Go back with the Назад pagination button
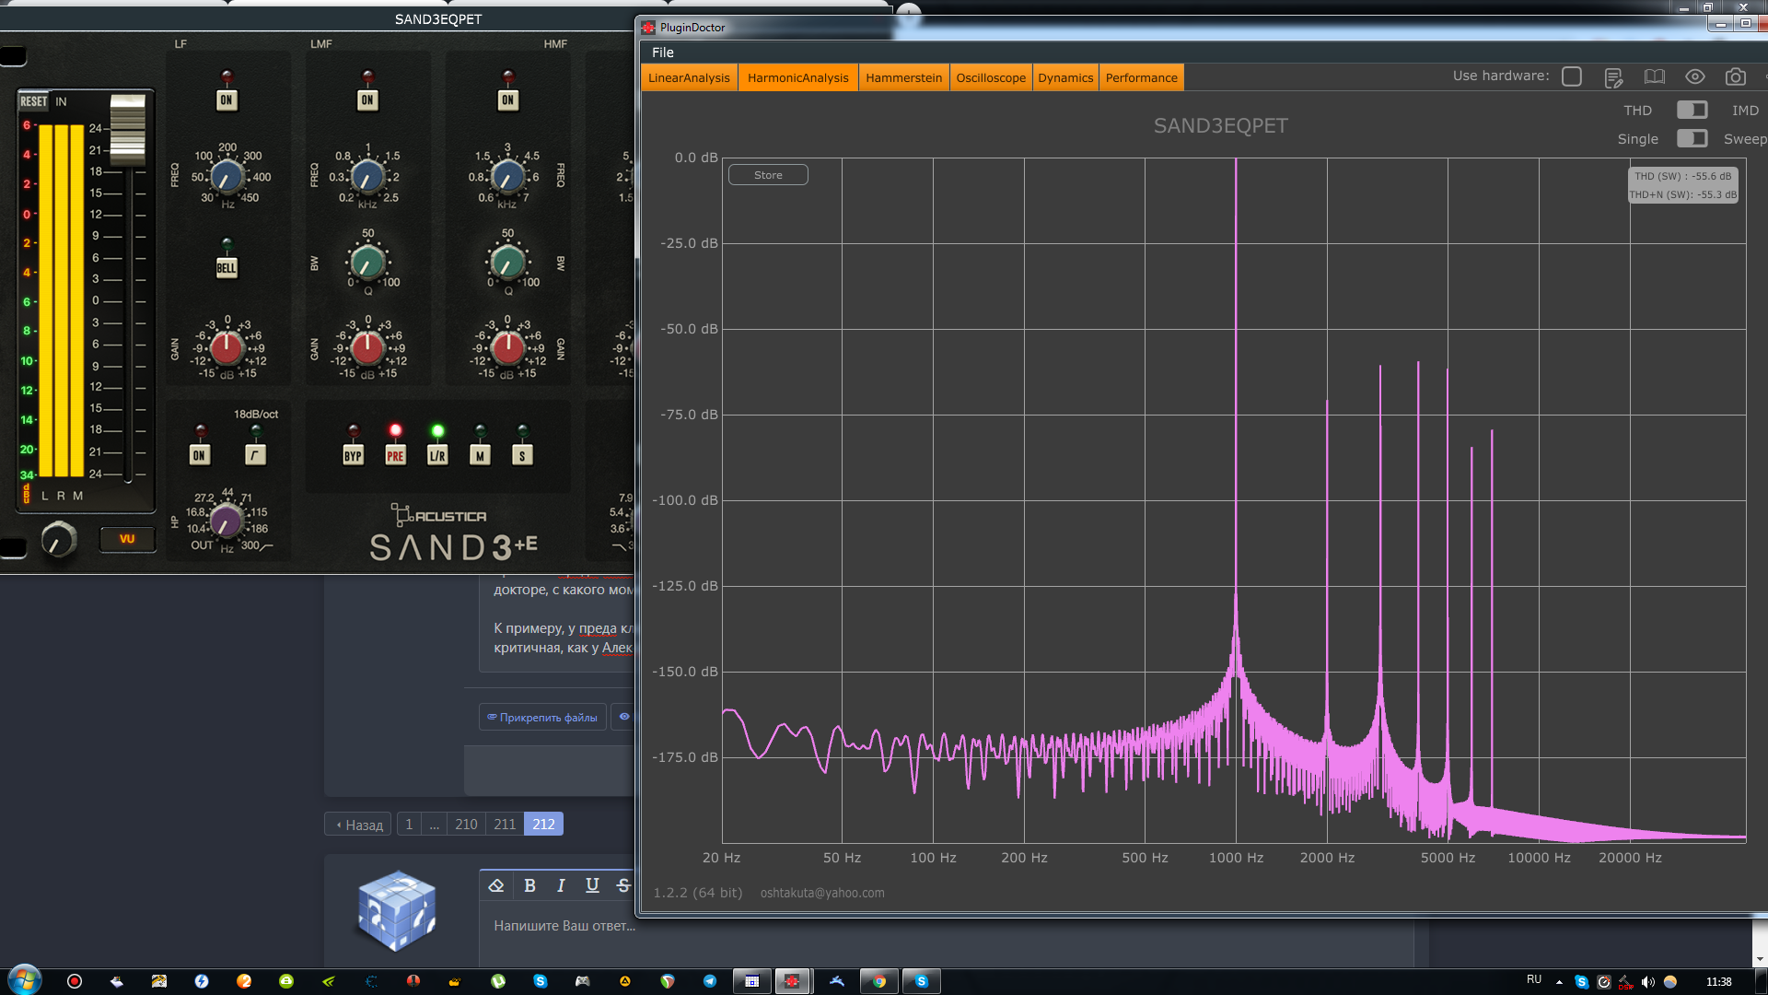1768x995 pixels. [358, 825]
